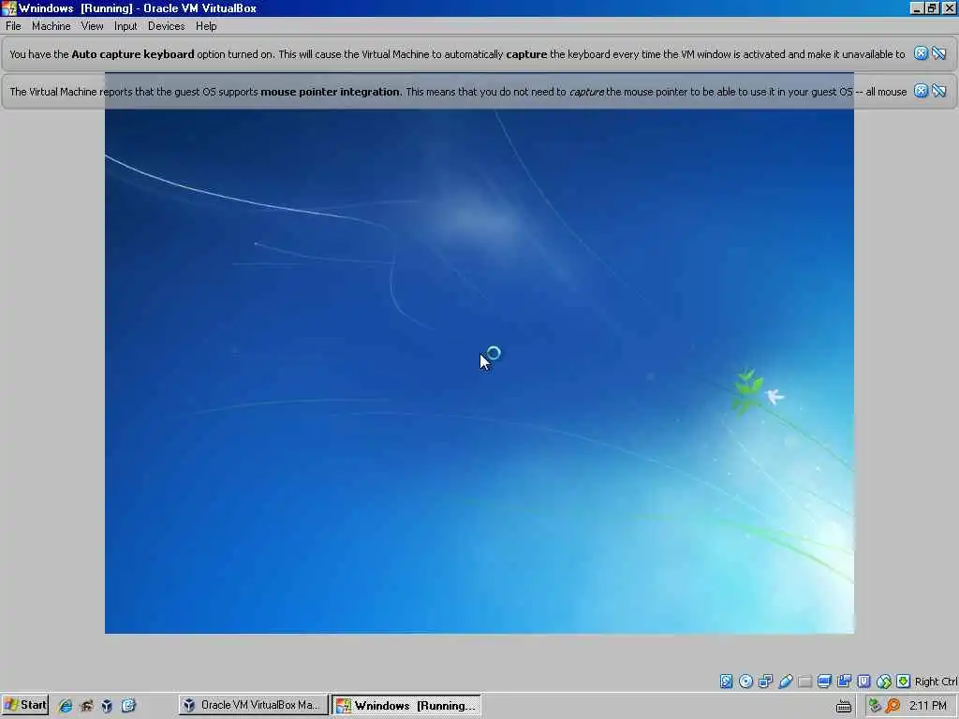Click the keyboard icon on the taskbar
The height and width of the screenshot is (719, 959).
[x=844, y=706]
